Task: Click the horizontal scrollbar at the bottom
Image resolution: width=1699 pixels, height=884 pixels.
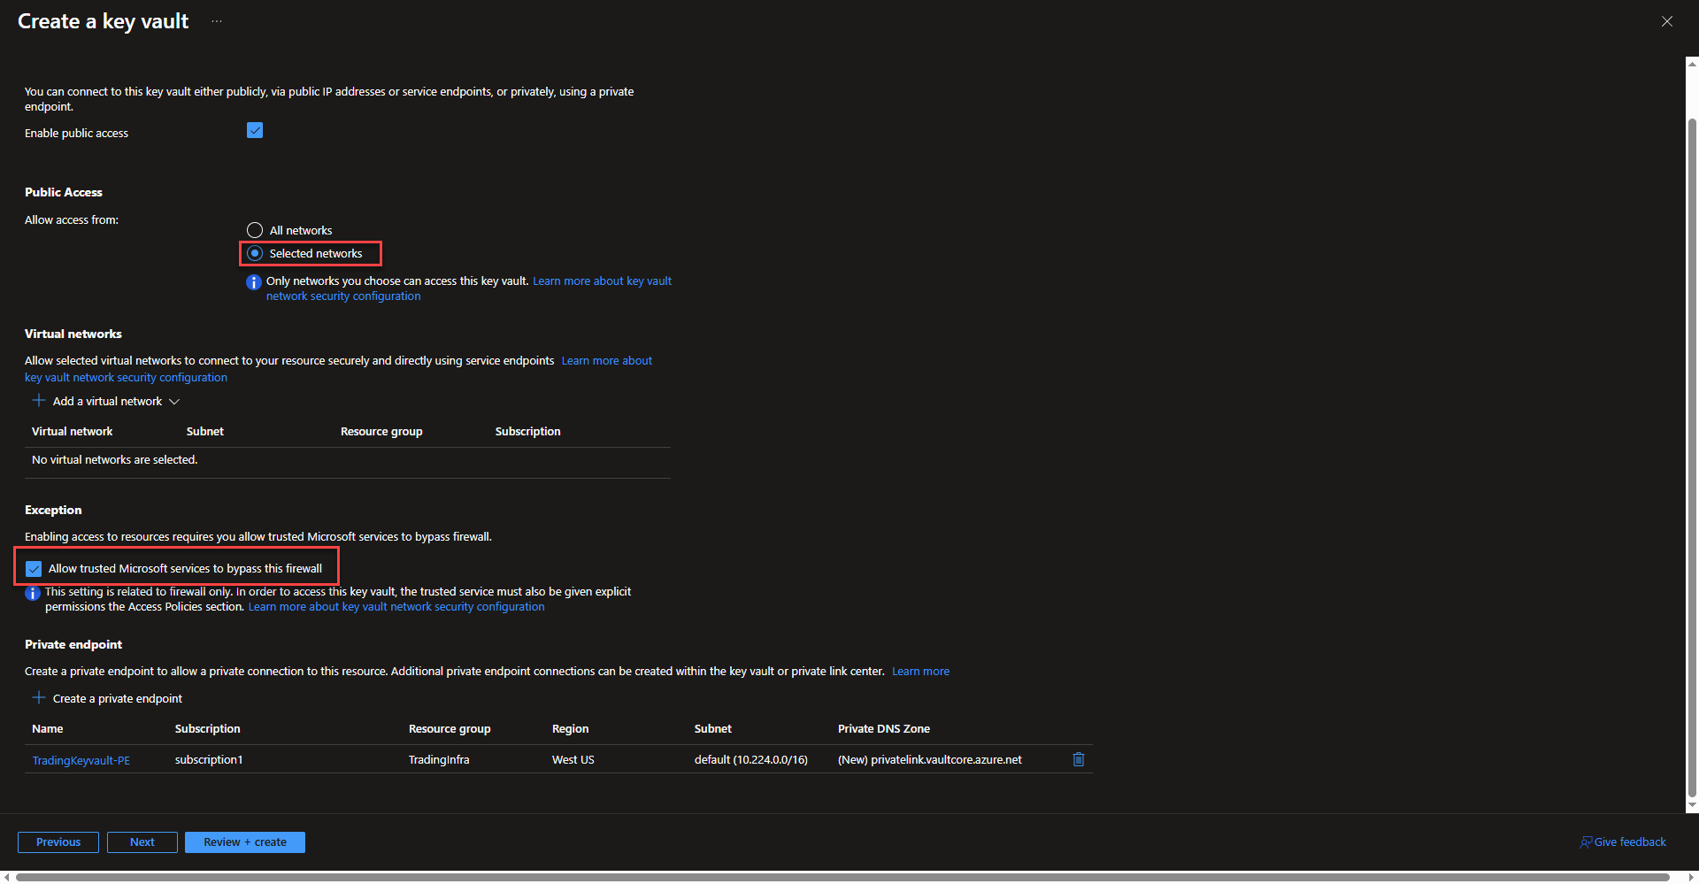Action: 841,877
